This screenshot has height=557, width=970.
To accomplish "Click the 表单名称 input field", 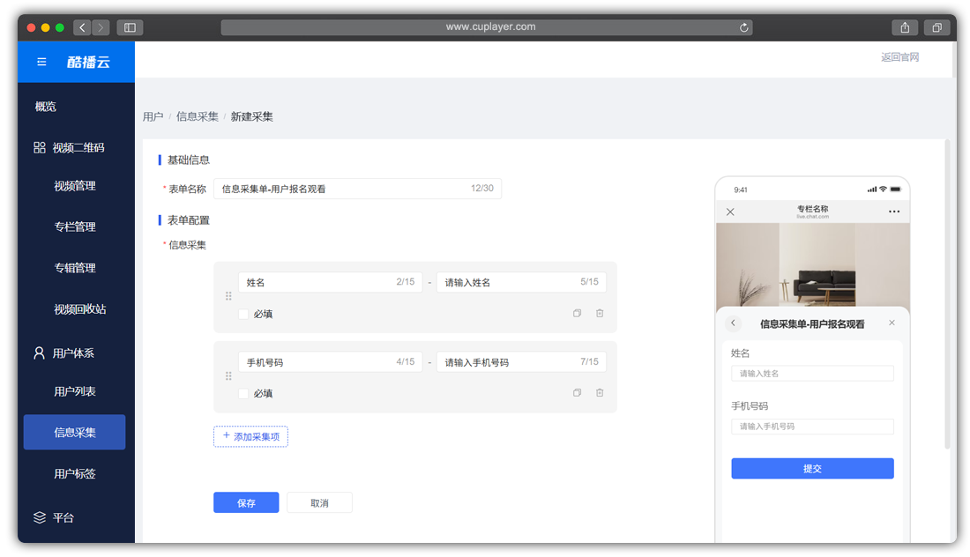I will [344, 189].
